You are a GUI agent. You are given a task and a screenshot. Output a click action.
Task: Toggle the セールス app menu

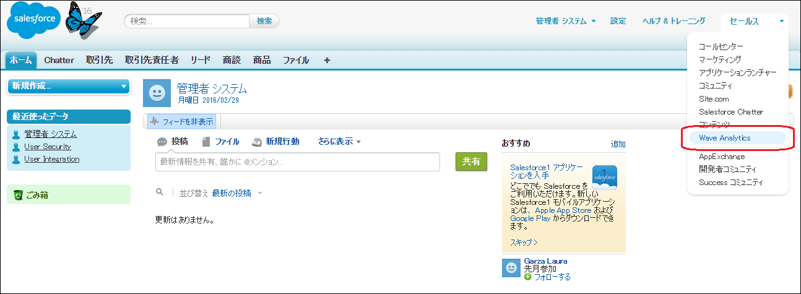[x=755, y=22]
